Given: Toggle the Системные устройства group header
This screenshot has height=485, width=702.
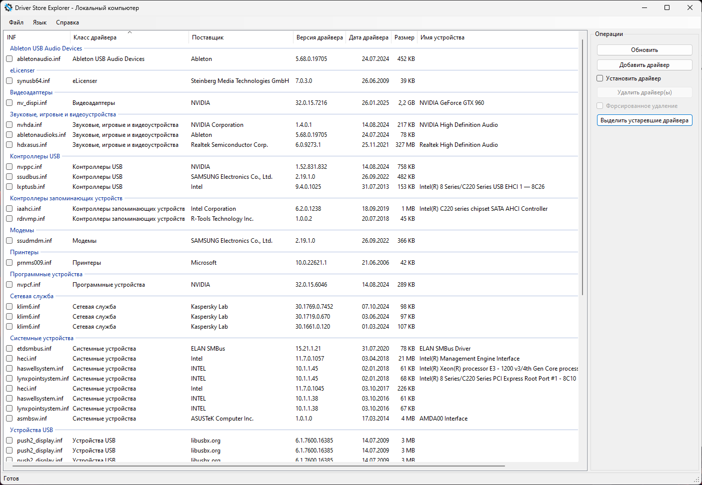Looking at the screenshot, I should [41, 338].
